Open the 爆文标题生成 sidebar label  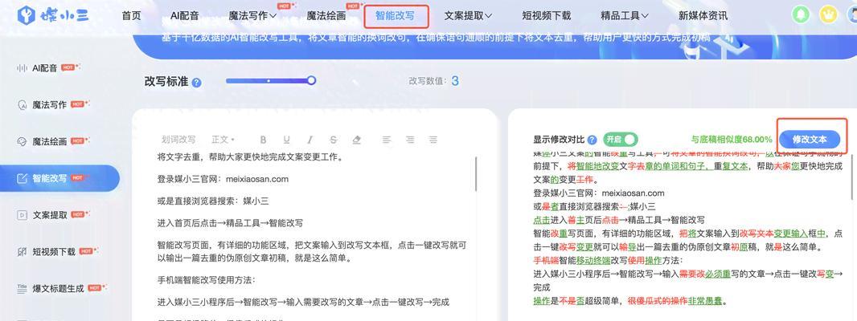(58, 288)
